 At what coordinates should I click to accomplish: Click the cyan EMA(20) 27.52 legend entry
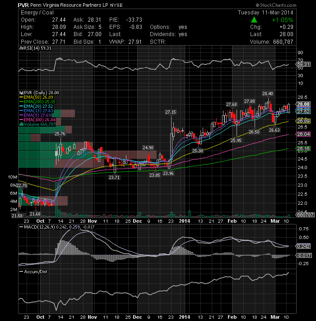pyautogui.click(x=36, y=106)
